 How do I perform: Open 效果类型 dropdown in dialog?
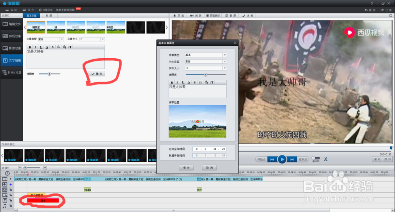tap(224, 55)
